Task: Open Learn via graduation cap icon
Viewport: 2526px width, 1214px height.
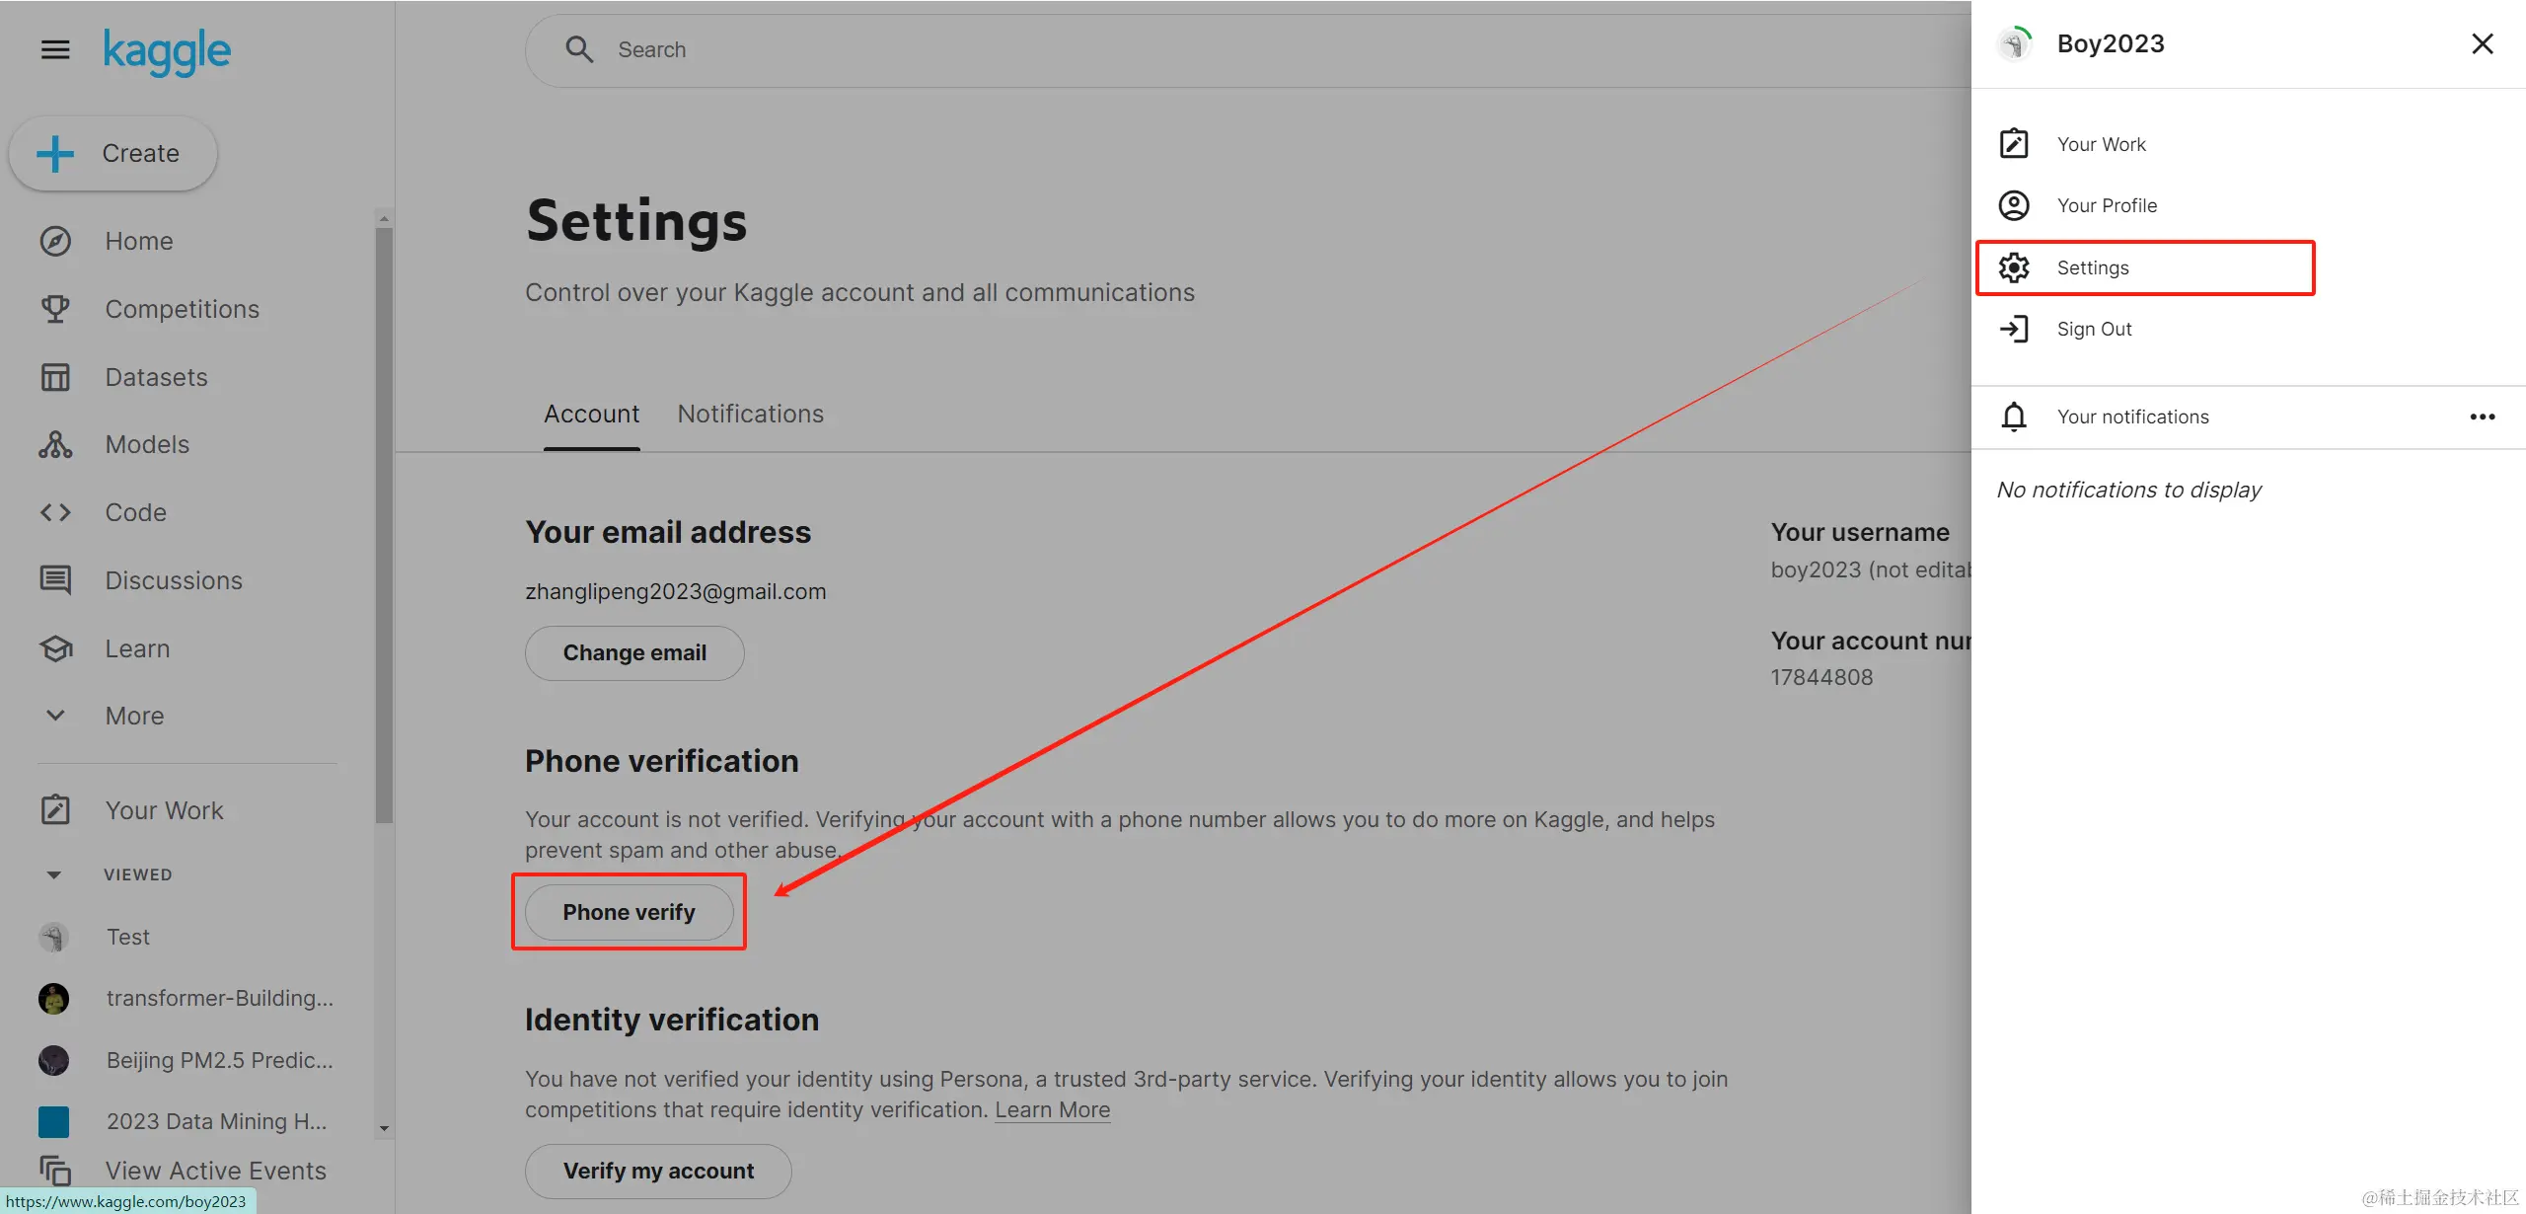Action: tap(55, 648)
